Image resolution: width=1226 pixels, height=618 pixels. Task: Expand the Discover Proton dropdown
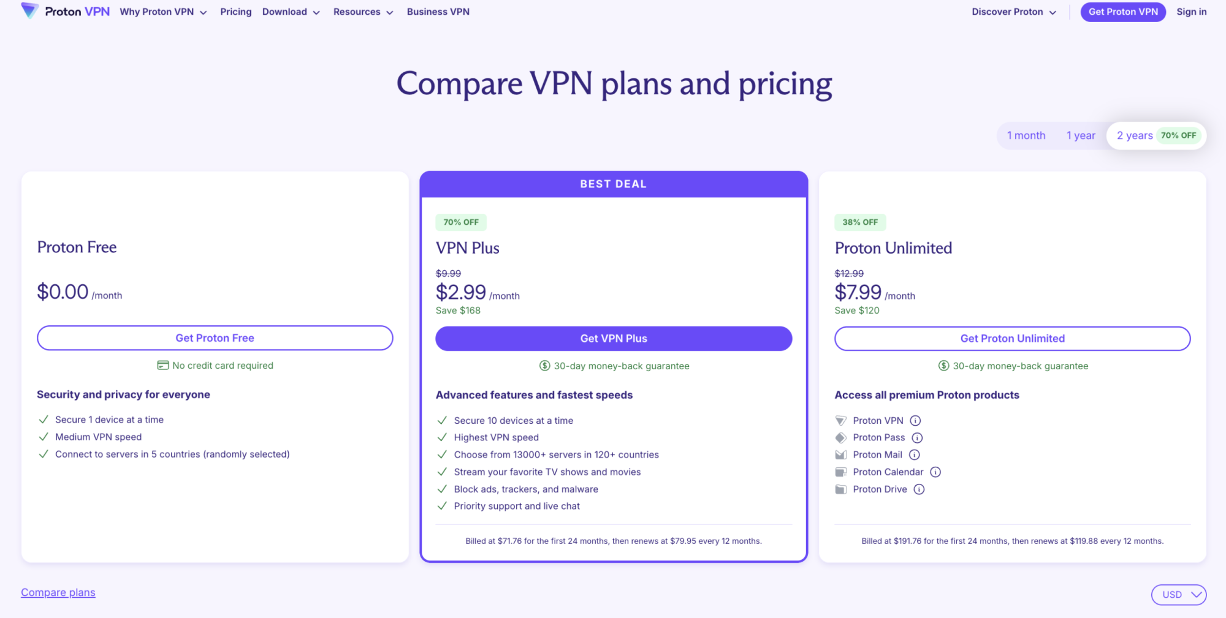click(1012, 12)
